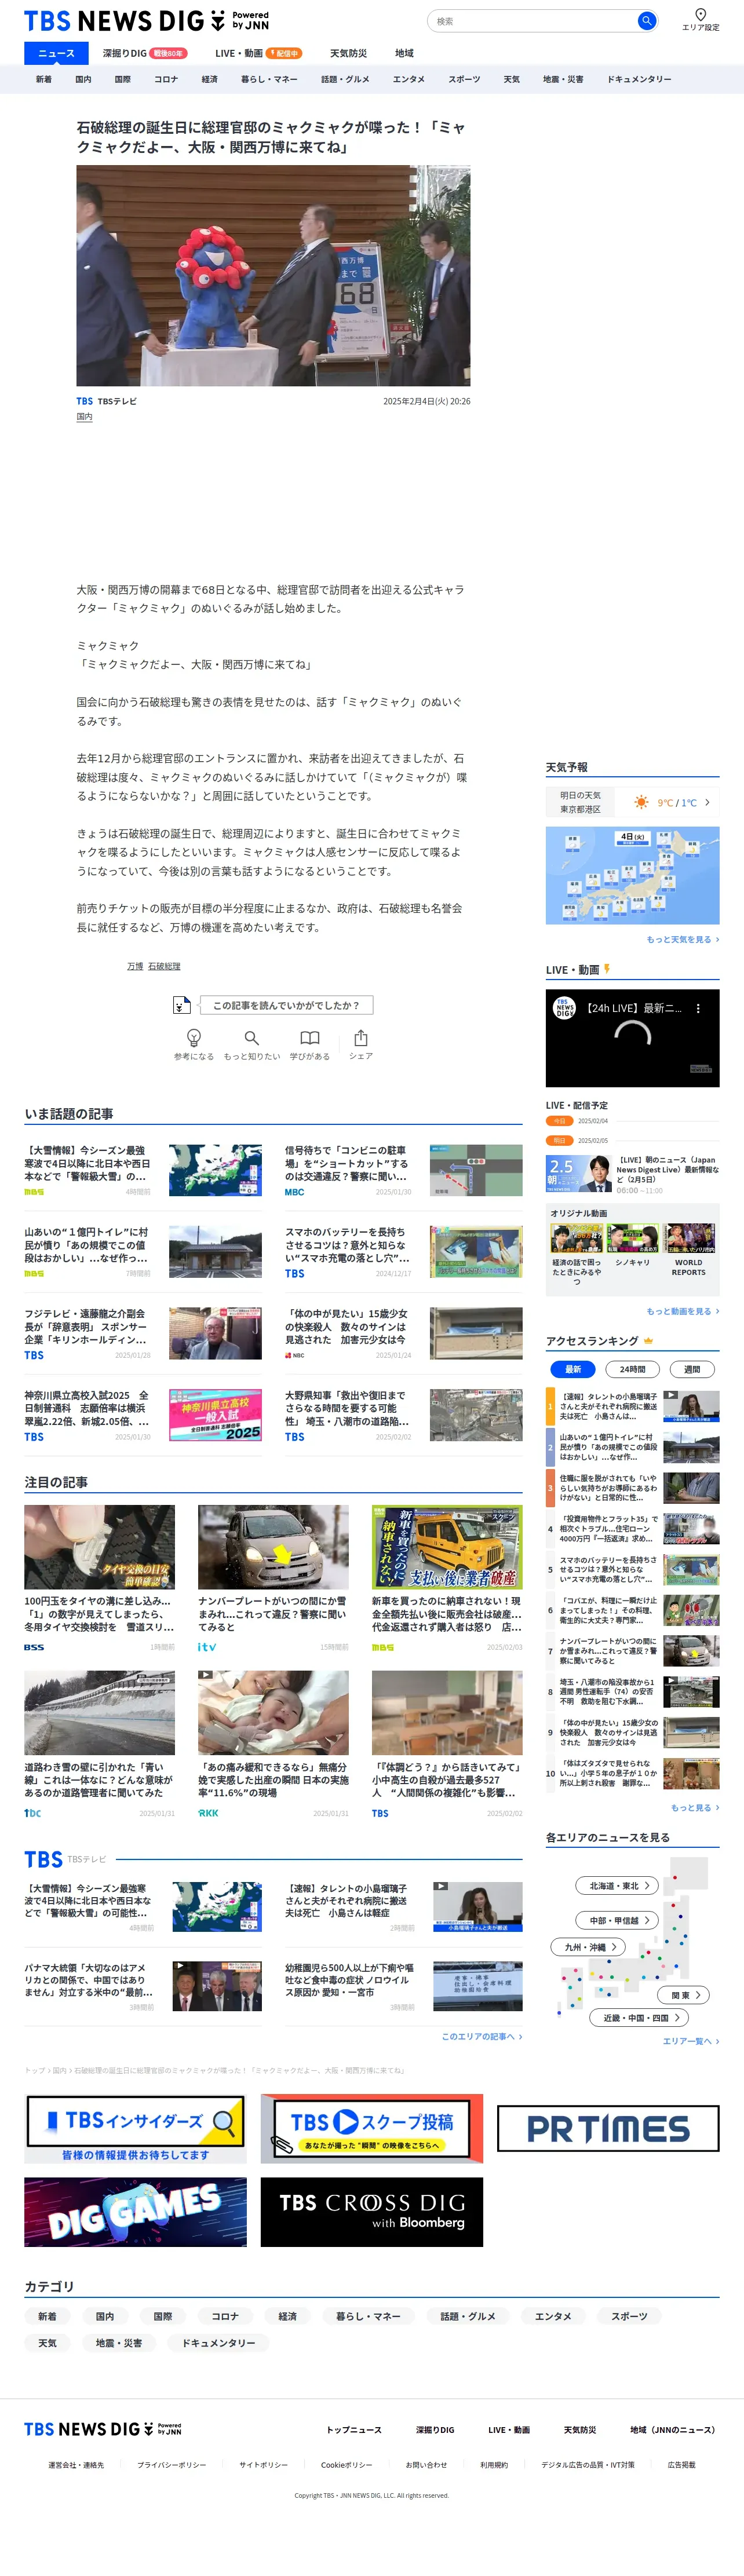Open ドキュメンタリー in category navigation bar
This screenshot has height=2576, width=744.
639,79
